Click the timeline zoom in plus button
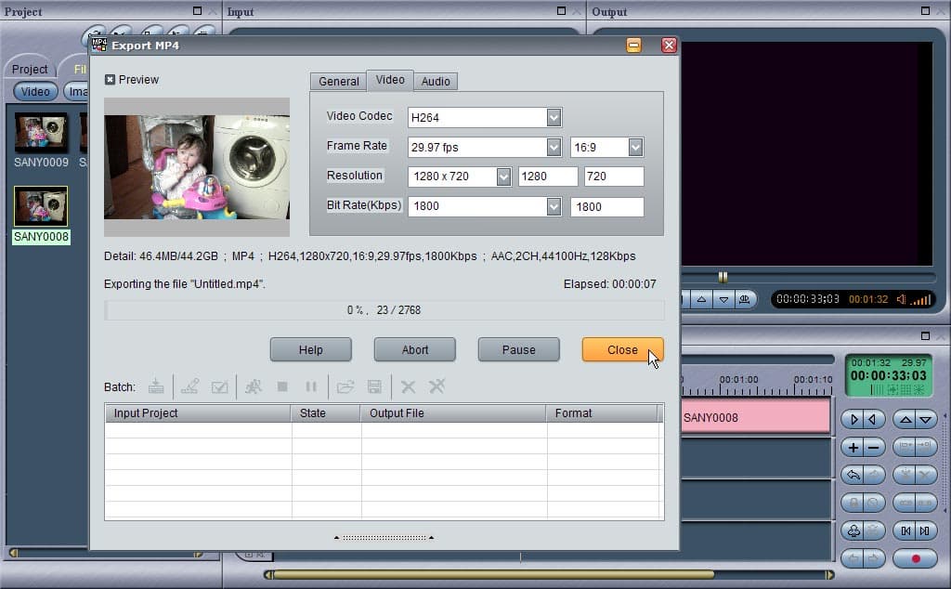 coord(853,448)
